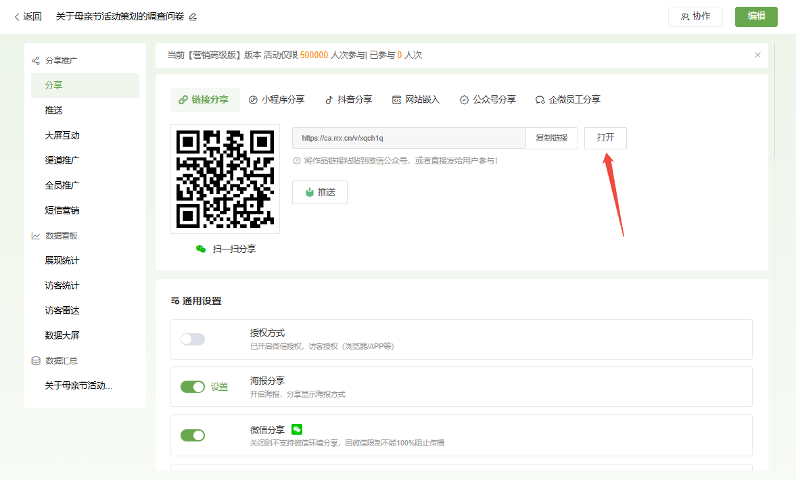
Task: Click 设置 link next to 海报分享 toggle
Action: pyautogui.click(x=219, y=387)
